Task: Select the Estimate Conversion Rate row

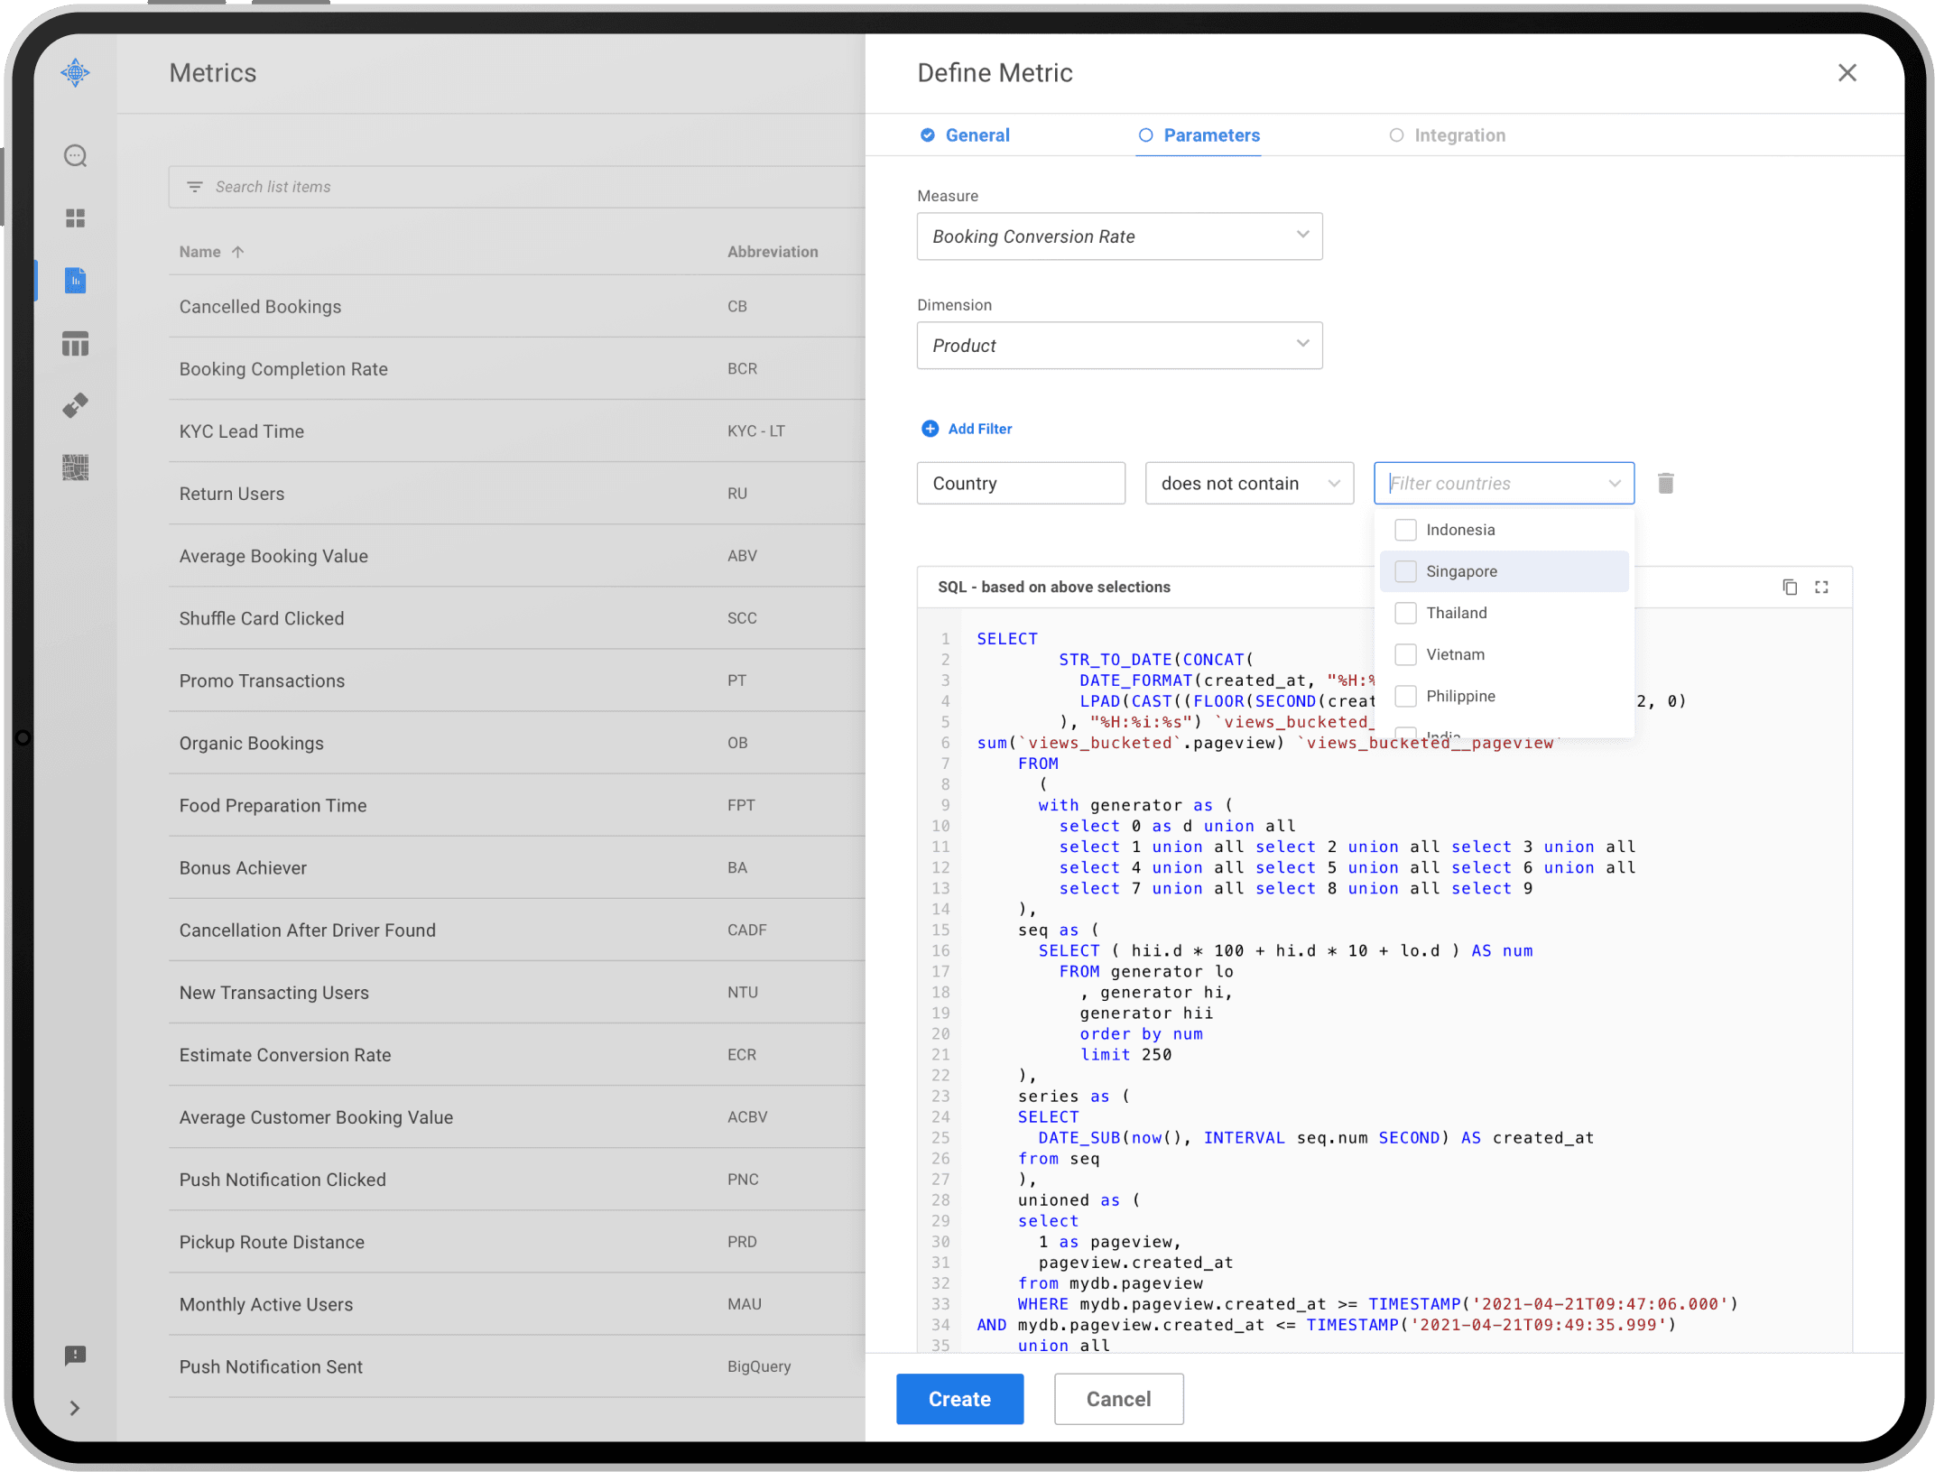Action: click(x=516, y=1055)
